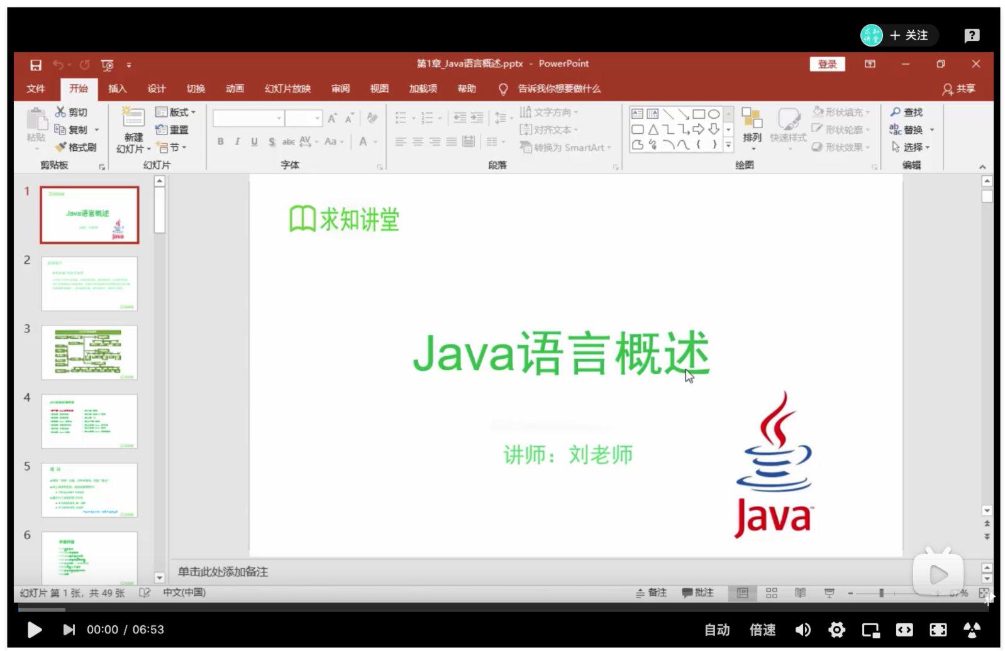Start slideshow from beginning via the quick access icon
The width and height of the screenshot is (1005, 651).
108,65
